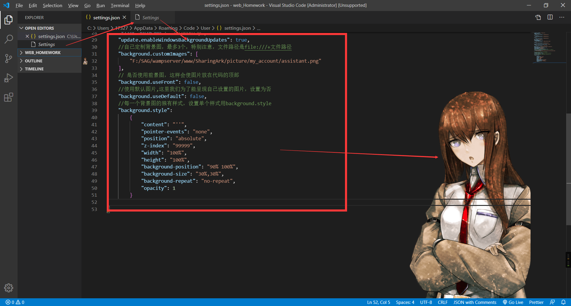Open the Run and Debug icon
The height and width of the screenshot is (306, 571).
click(x=9, y=78)
